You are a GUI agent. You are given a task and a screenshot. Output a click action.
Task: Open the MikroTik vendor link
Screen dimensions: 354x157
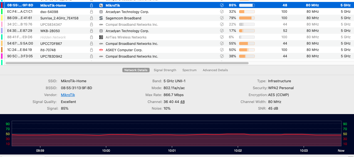tap(68, 95)
